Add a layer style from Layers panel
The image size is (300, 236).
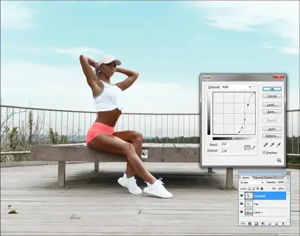249,224
